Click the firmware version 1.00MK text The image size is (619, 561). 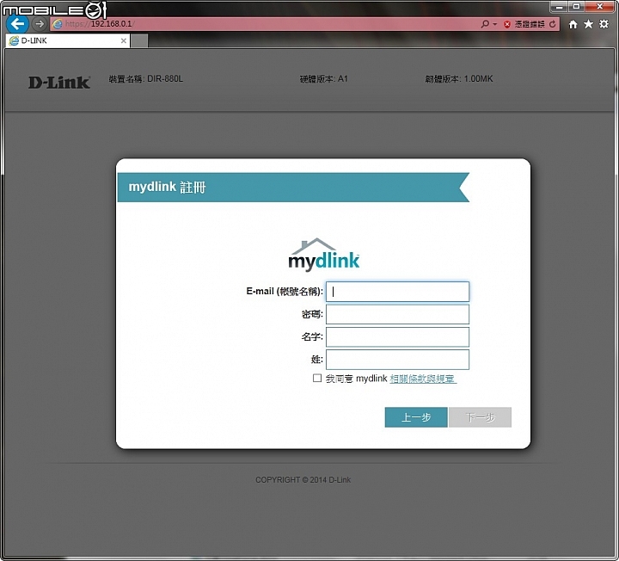click(x=459, y=79)
